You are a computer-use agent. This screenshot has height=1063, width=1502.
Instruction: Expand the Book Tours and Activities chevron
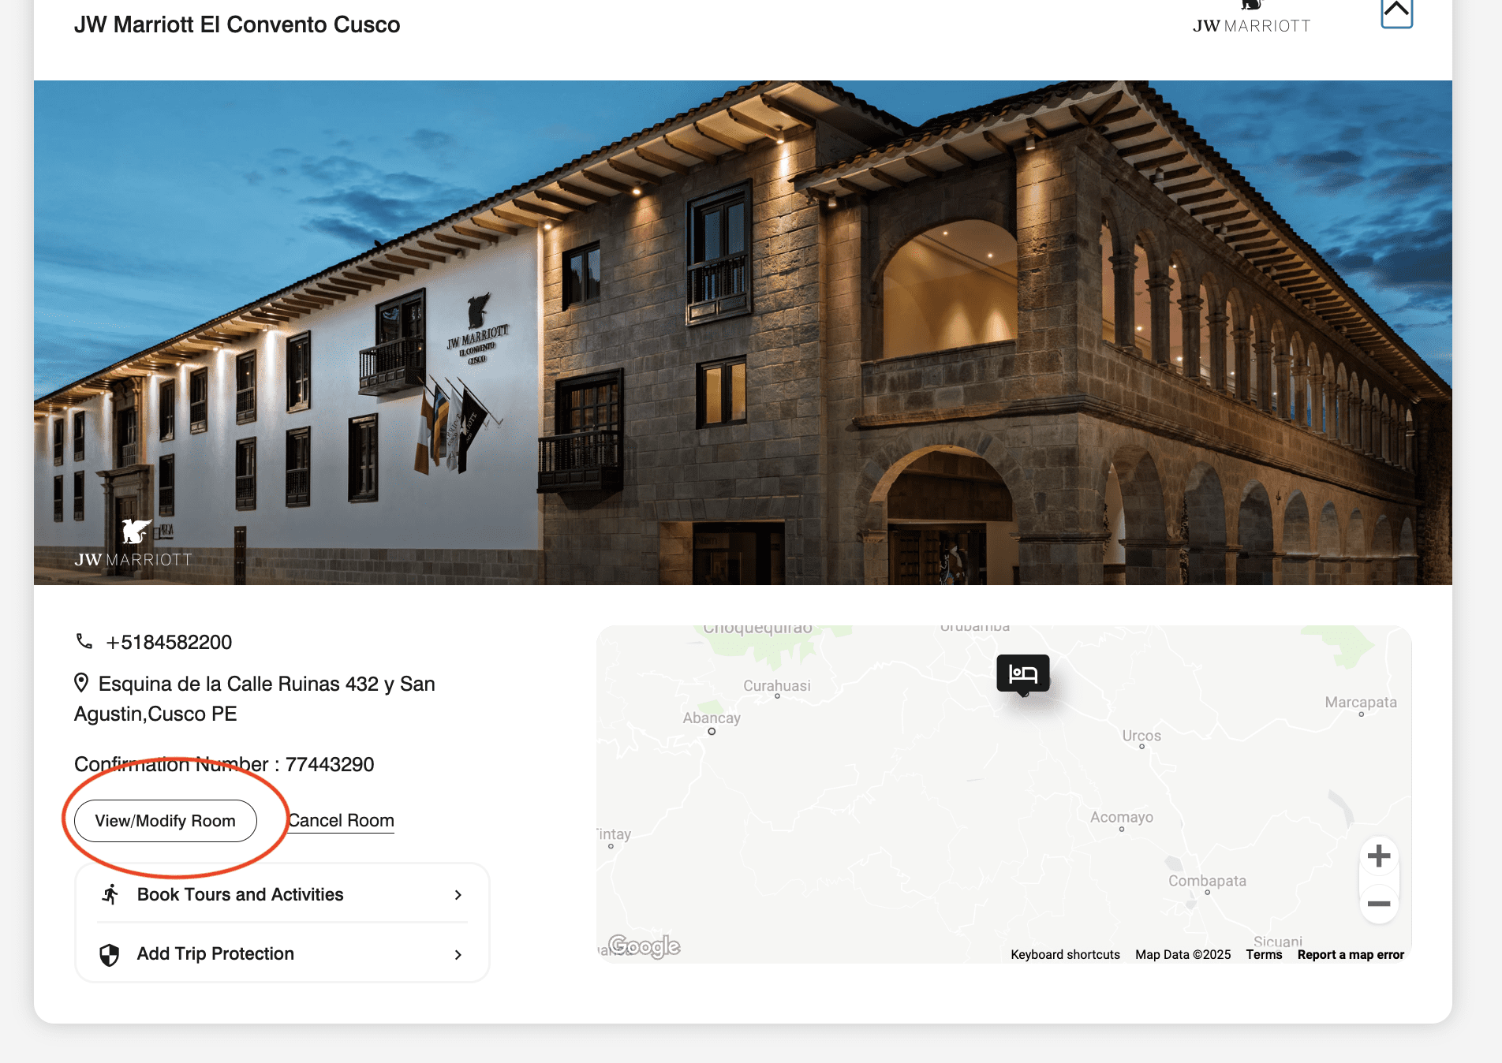point(458,895)
